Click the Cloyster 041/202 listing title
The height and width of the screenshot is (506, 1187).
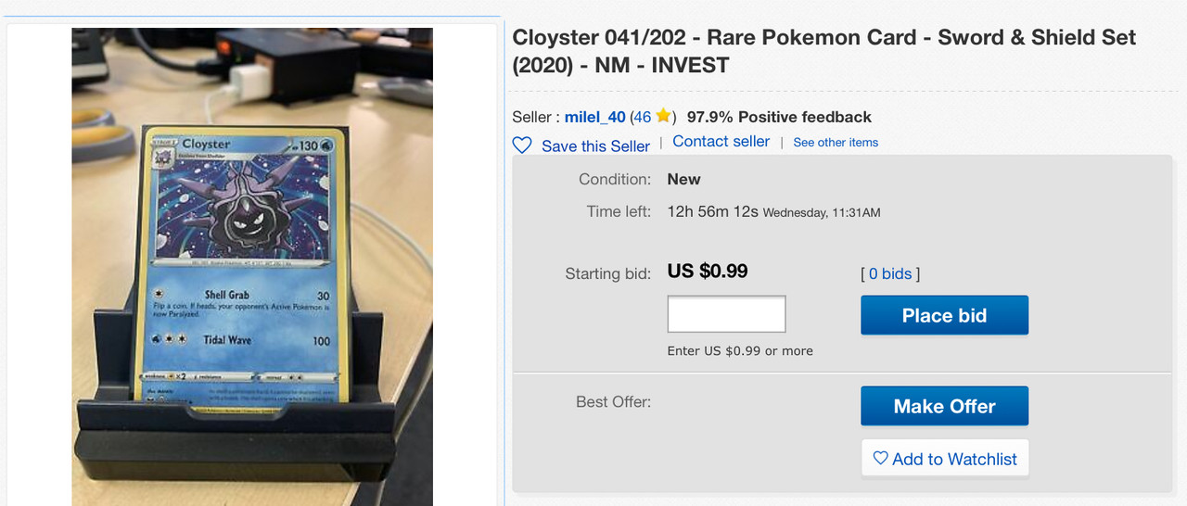pos(824,52)
